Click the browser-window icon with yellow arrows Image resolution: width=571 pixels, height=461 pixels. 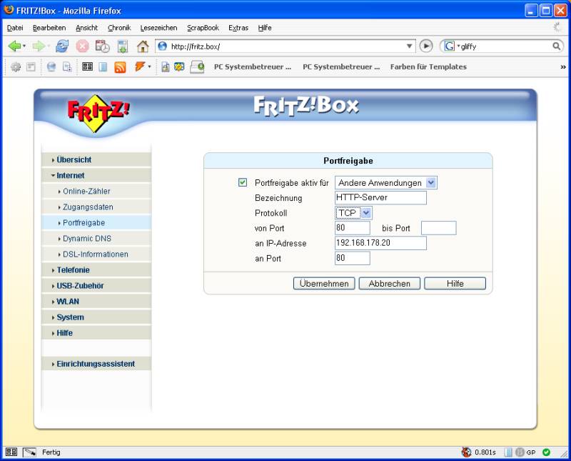pyautogui.click(x=179, y=66)
